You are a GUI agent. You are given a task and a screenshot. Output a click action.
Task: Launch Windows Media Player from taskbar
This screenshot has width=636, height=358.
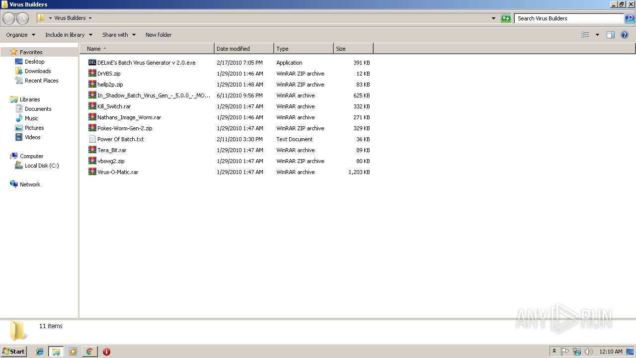pyautogui.click(x=73, y=352)
